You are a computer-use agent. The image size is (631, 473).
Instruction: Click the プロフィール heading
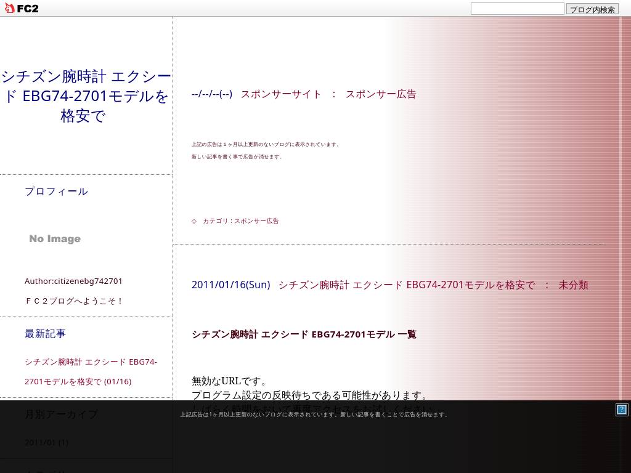pyautogui.click(x=56, y=192)
